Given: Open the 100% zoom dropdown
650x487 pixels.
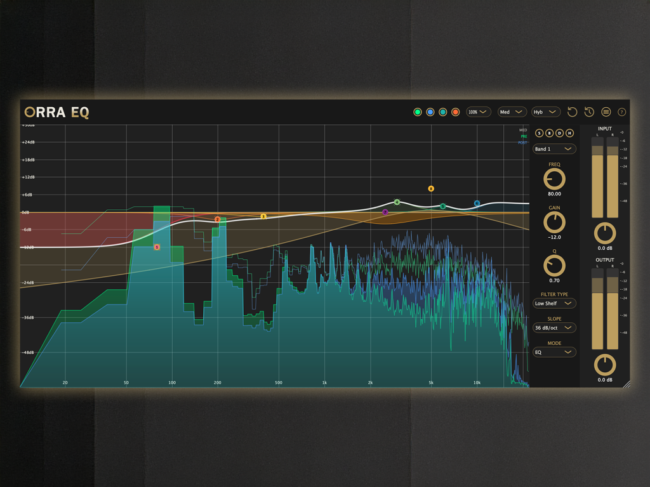Looking at the screenshot, I should pyautogui.click(x=478, y=112).
